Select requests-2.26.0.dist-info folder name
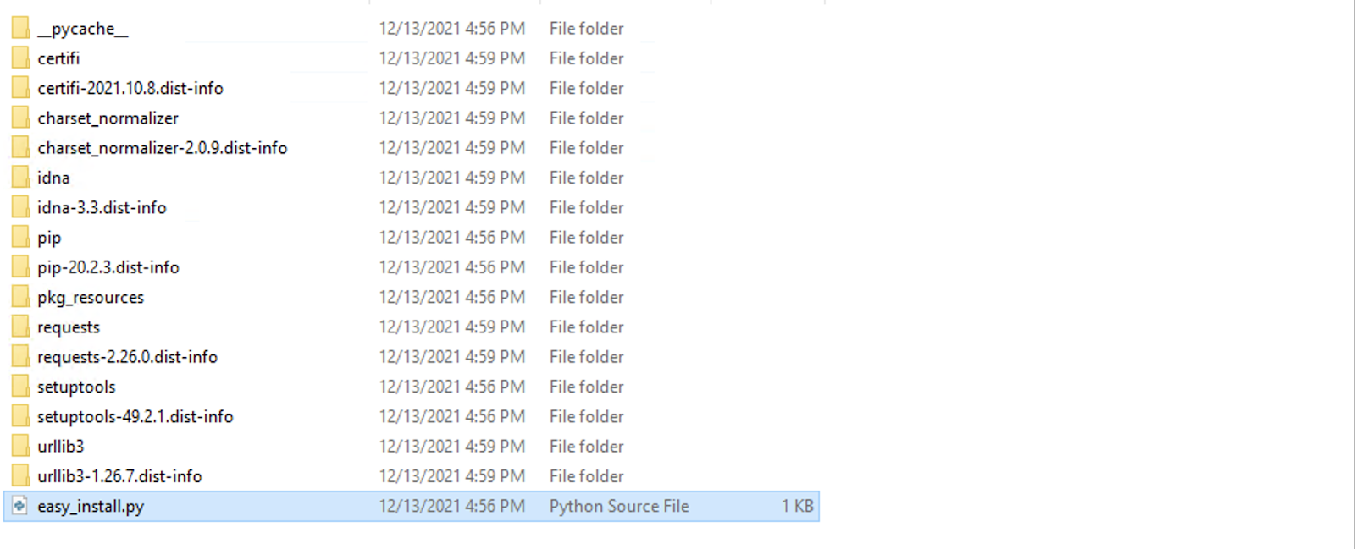1355x549 pixels. (127, 357)
